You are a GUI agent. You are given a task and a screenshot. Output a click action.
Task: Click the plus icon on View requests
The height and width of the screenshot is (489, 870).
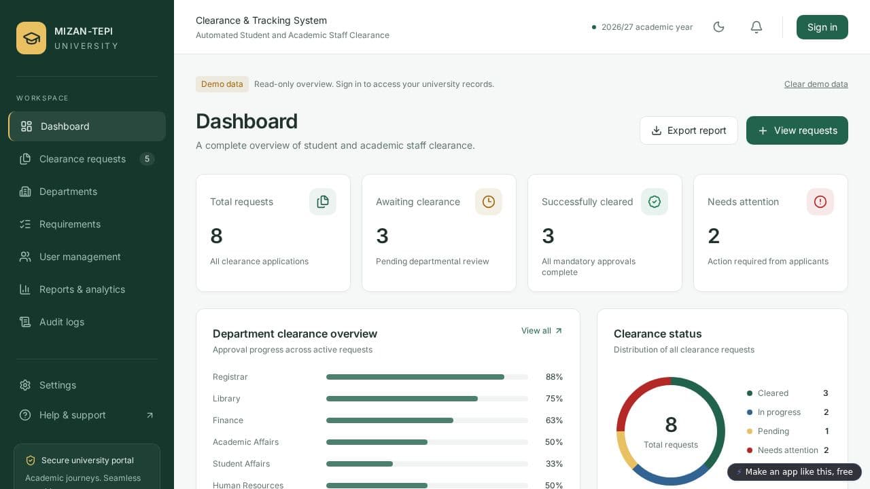[763, 130]
